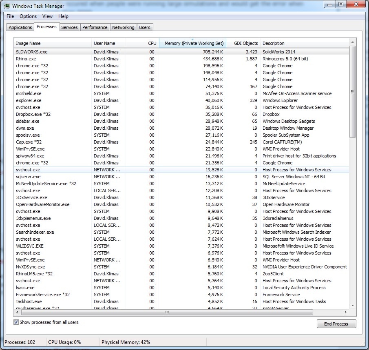Select the mcshield.exe process
Screen dimensions: 369x350
point(181,93)
